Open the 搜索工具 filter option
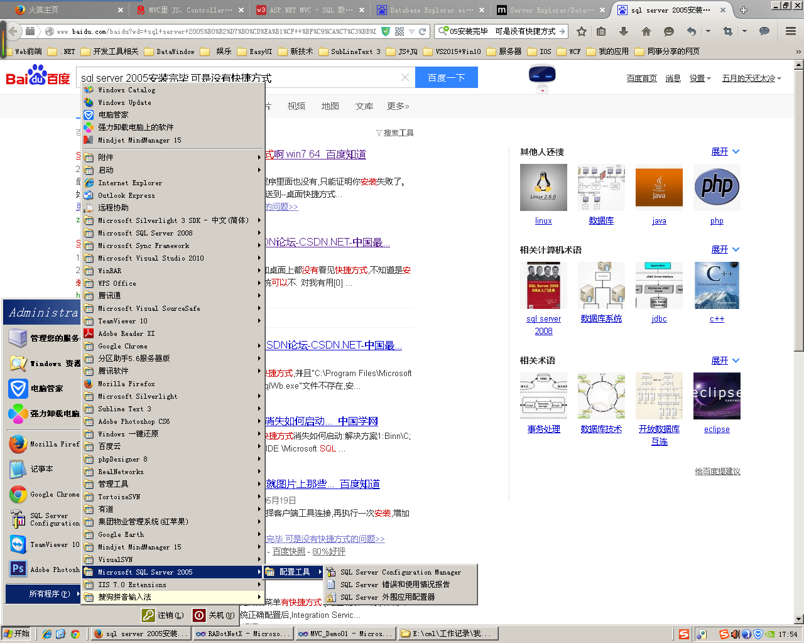The width and height of the screenshot is (804, 643). point(394,132)
